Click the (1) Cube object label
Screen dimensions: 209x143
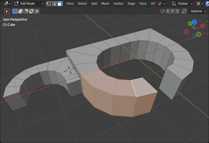click(x=9, y=25)
